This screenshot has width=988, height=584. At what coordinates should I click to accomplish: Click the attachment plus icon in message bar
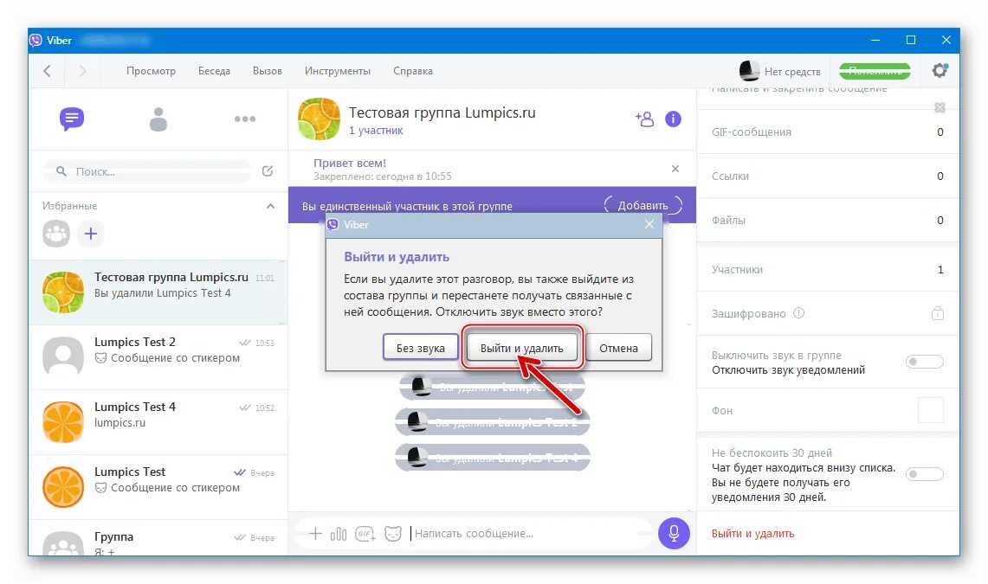tap(316, 534)
